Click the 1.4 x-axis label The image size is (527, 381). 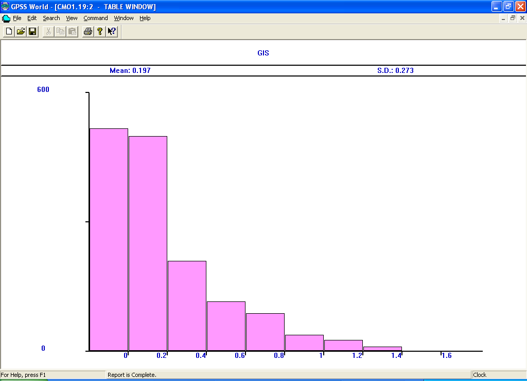point(396,355)
